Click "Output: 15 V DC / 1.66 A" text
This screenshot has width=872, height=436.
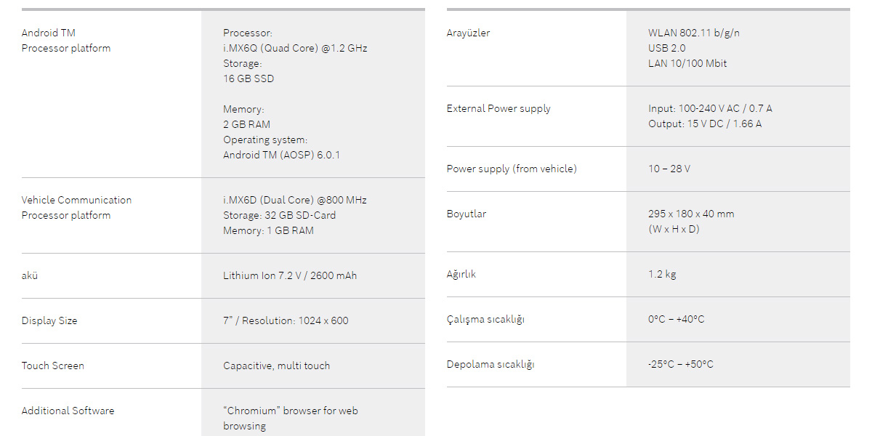coord(705,124)
